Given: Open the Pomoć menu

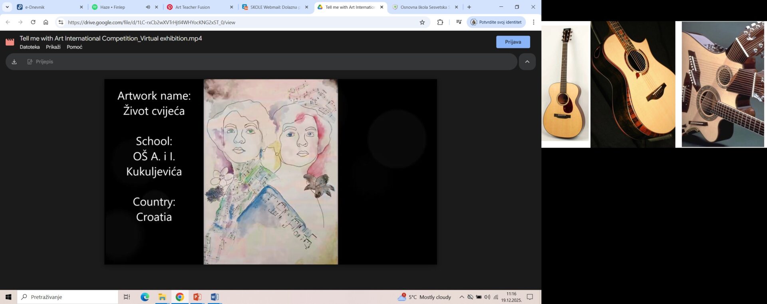Looking at the screenshot, I should (x=74, y=47).
